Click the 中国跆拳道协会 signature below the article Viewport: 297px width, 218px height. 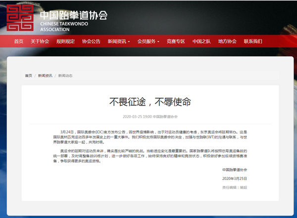coord(235,170)
